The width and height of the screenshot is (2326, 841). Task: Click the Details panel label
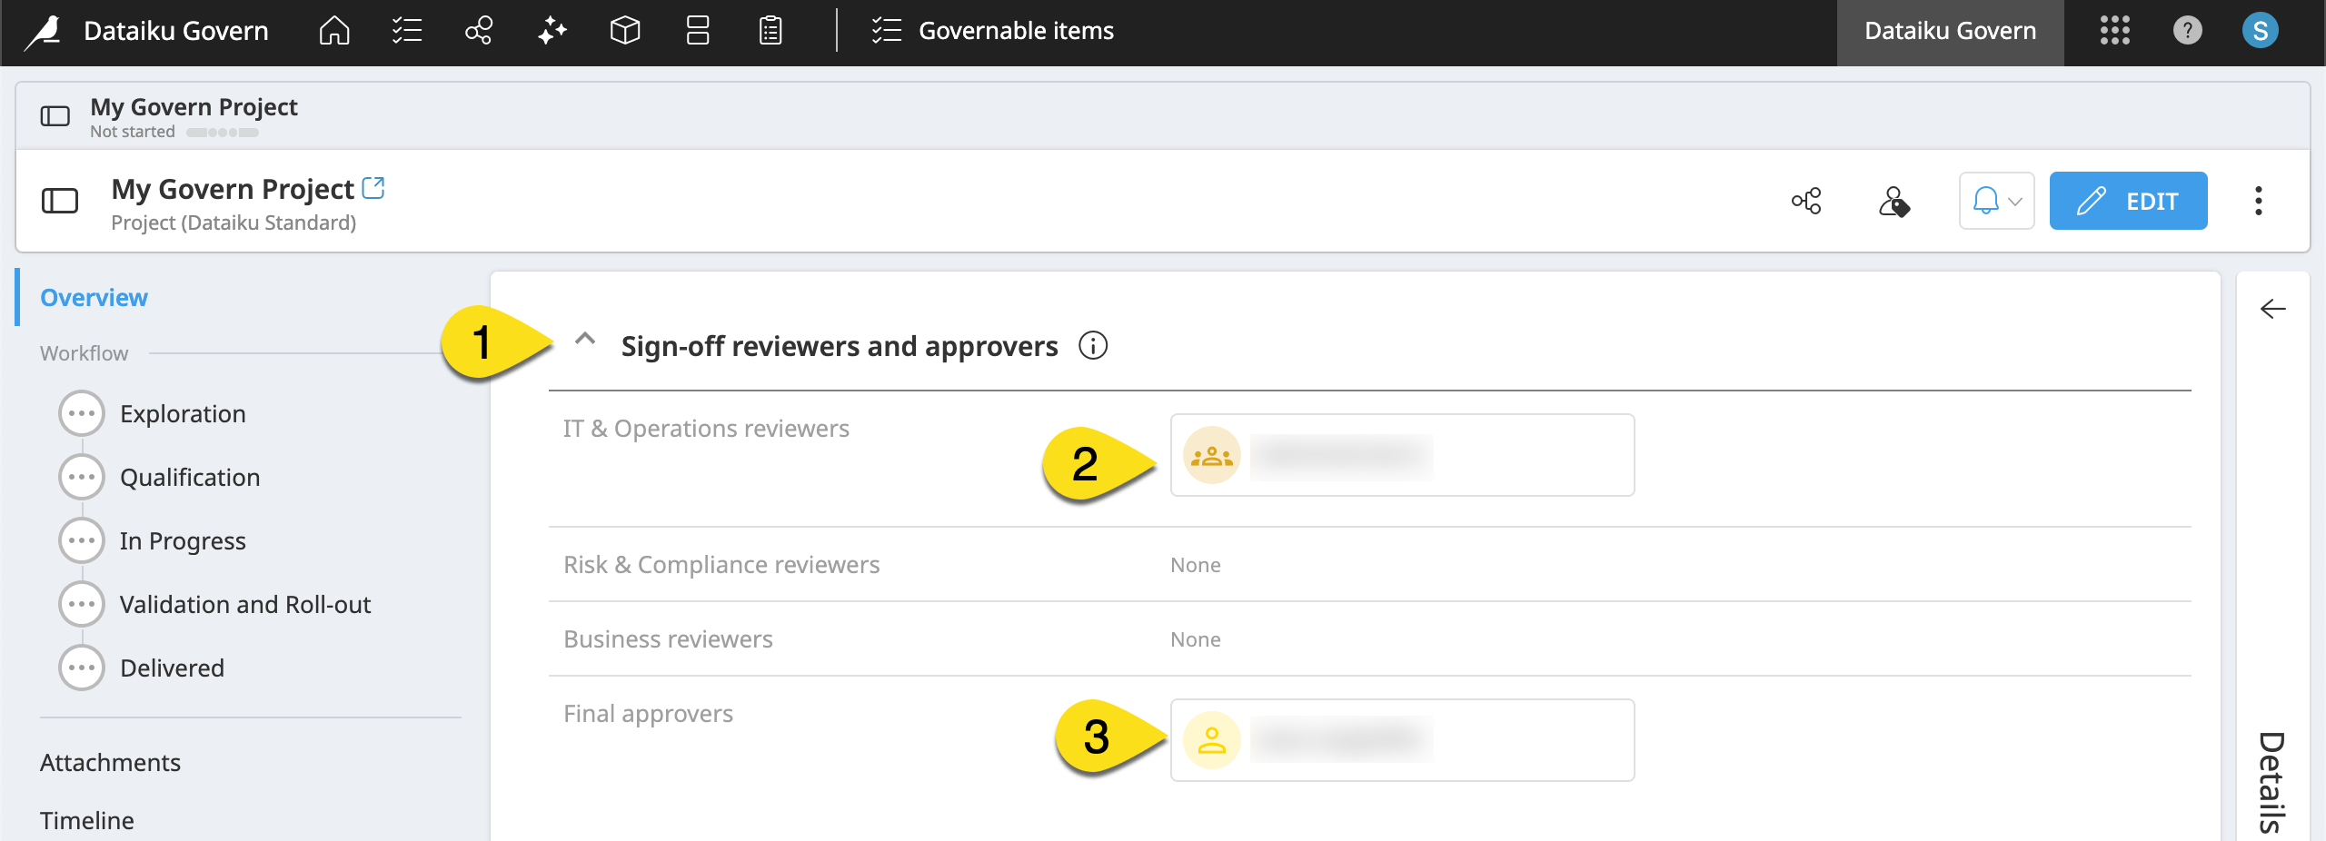2272,783
